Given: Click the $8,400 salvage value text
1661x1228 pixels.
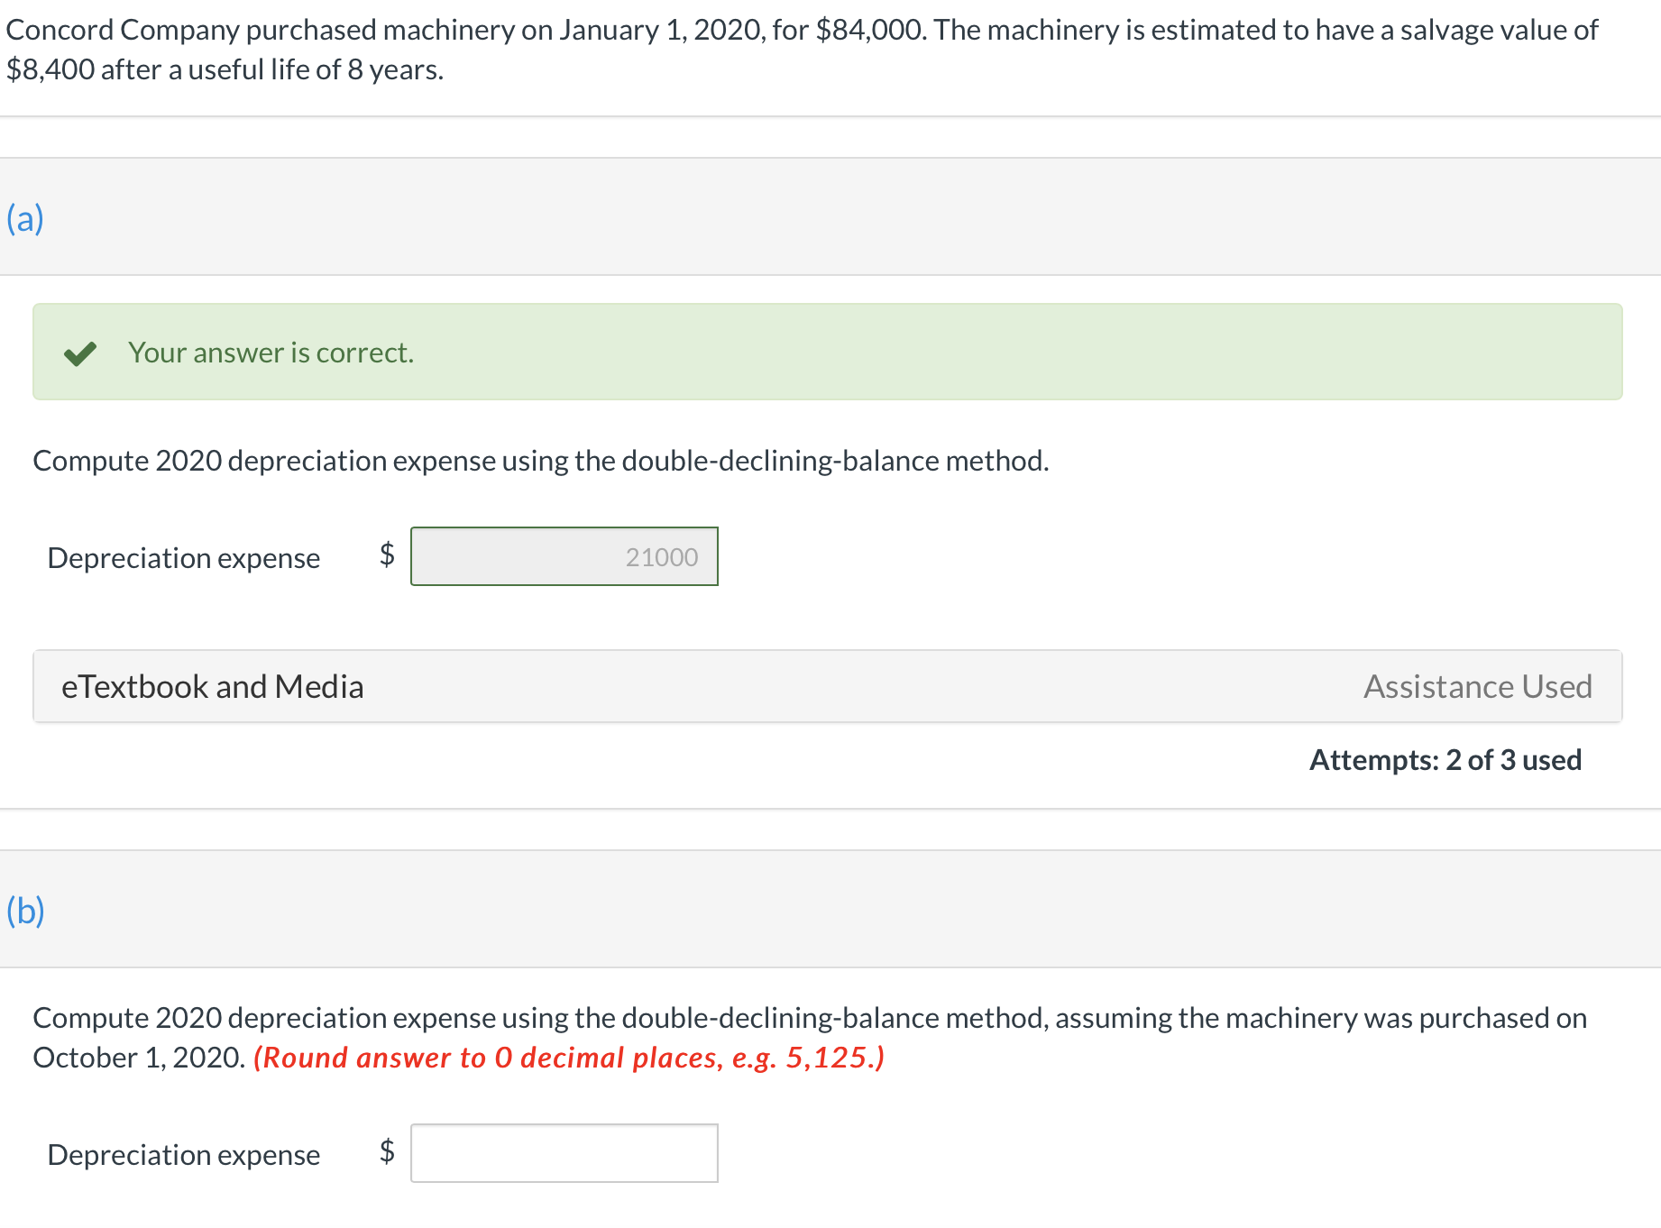Looking at the screenshot, I should click(x=50, y=69).
